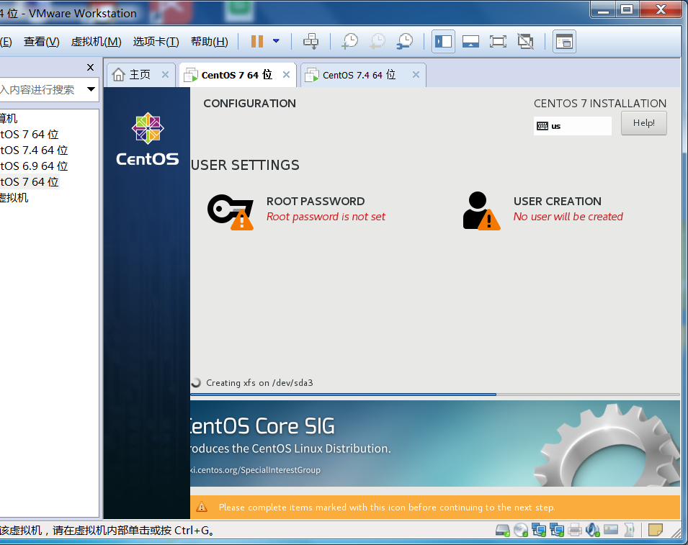Click the first network adapter status icon
The height and width of the screenshot is (545, 688).
(538, 531)
